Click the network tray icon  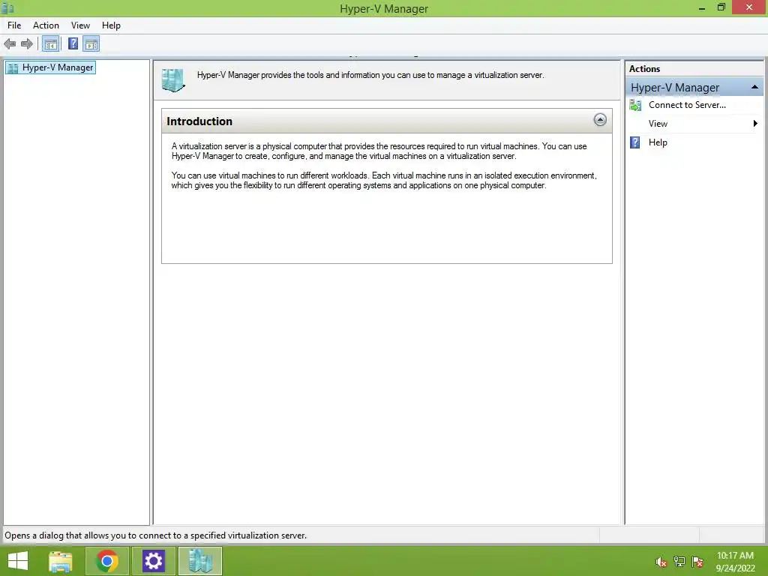pyautogui.click(x=679, y=562)
